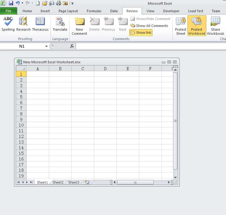Viewport: 226px width, 215px height.
Task: Switch to the Insert tab
Action: point(45,11)
